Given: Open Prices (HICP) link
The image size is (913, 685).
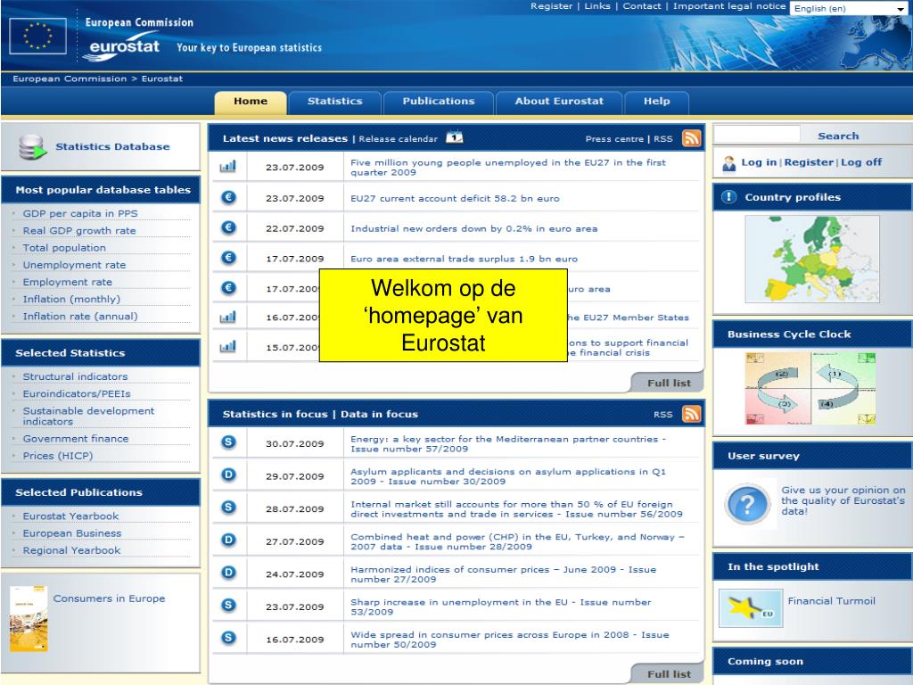Looking at the screenshot, I should coord(58,456).
